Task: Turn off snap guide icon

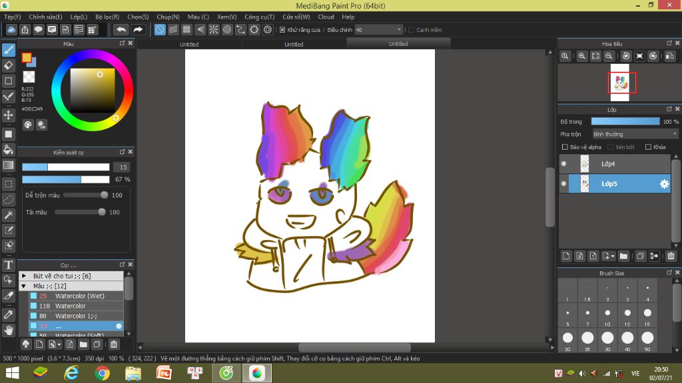Action: pos(160,29)
